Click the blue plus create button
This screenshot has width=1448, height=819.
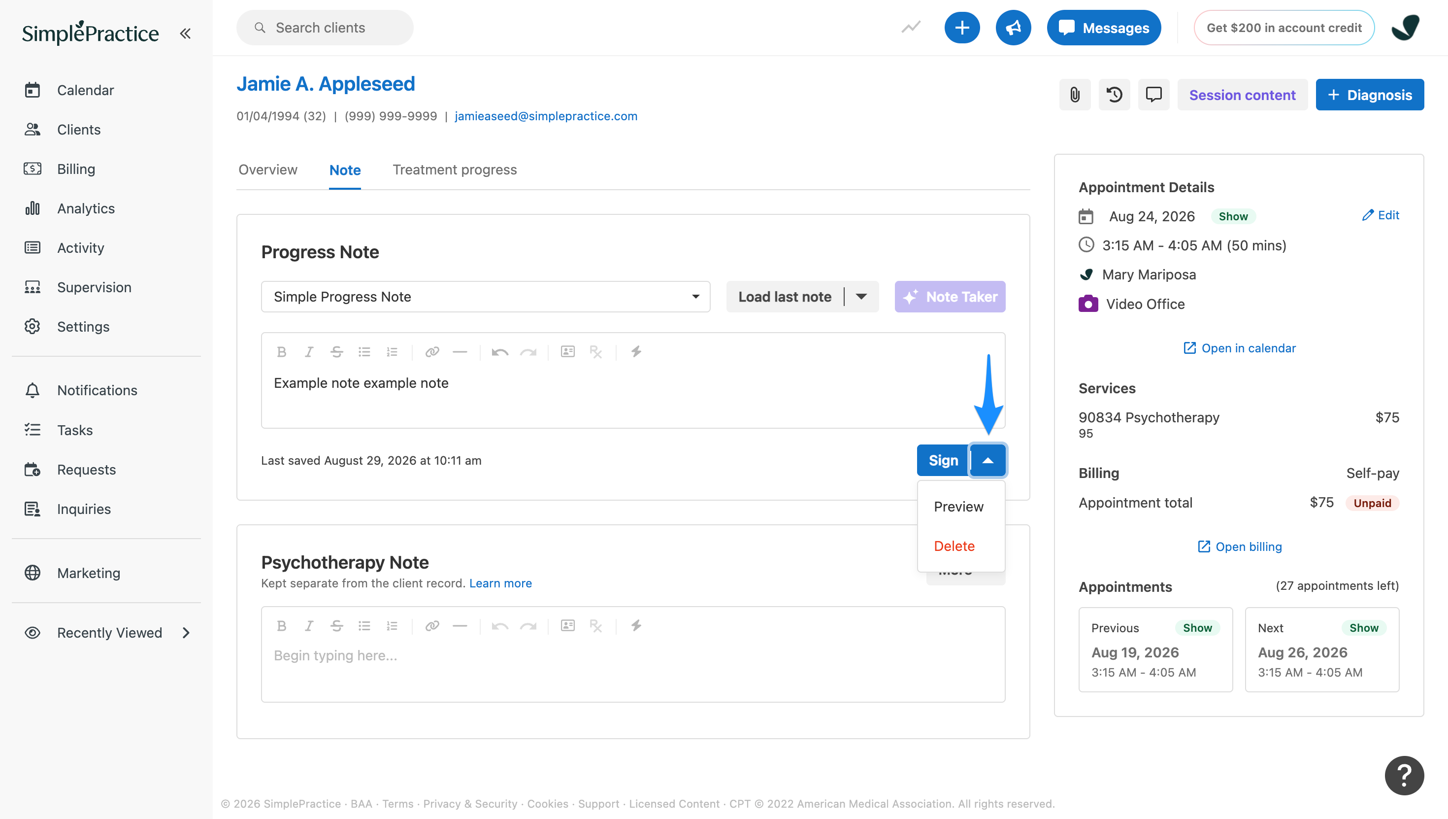tap(962, 28)
